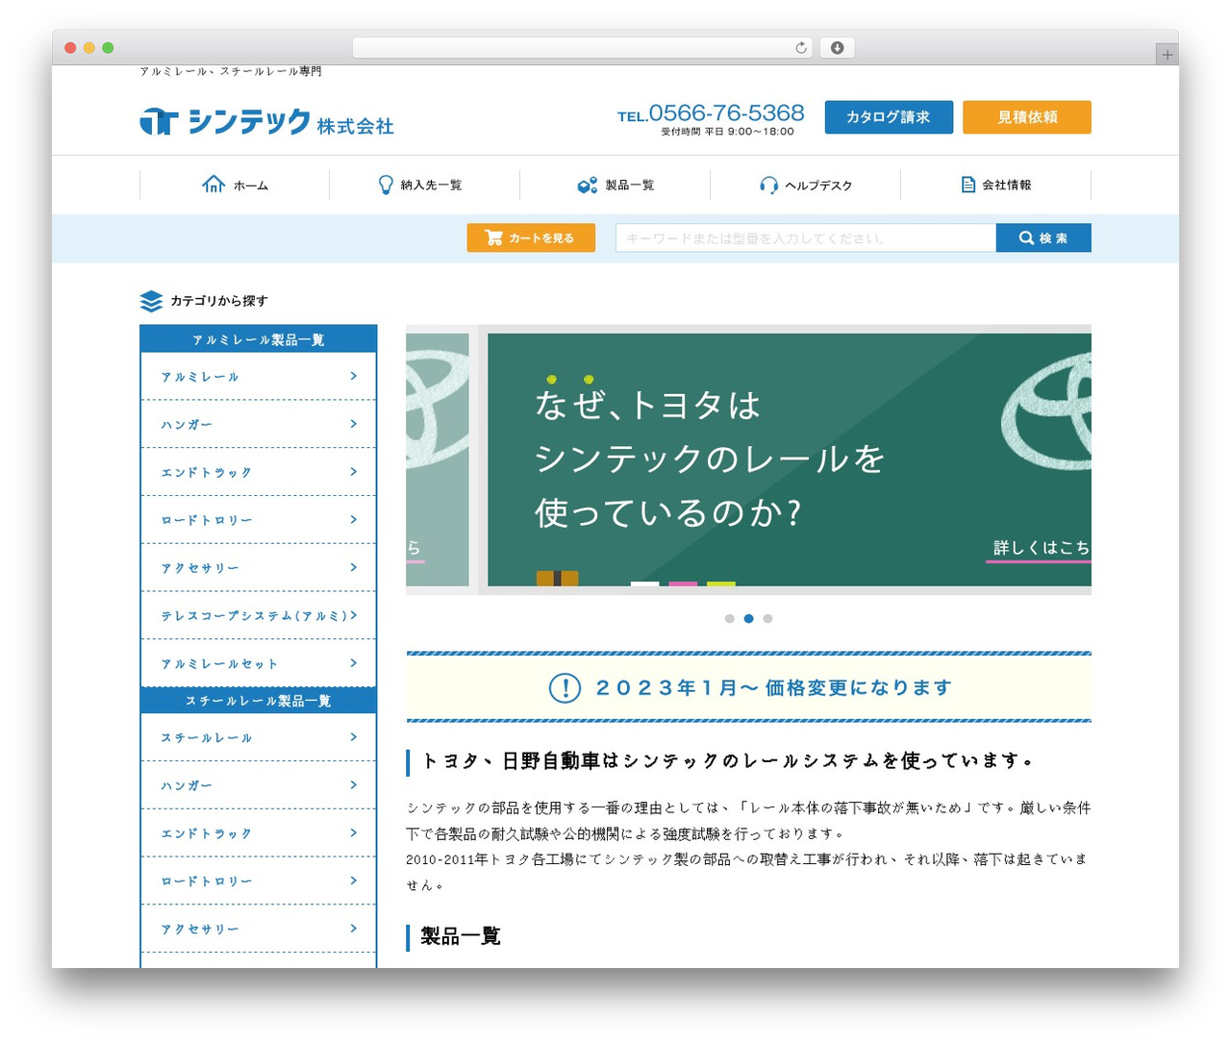Viewport: 1231px width, 1042px height.
Task: Click the lightbulb icon beside 納入先一覧
Action: tap(386, 185)
